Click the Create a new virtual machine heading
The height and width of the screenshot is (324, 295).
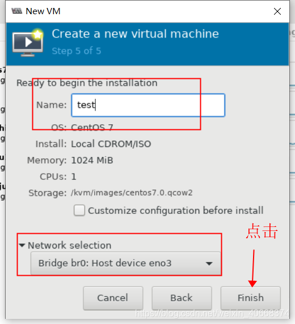click(x=136, y=33)
